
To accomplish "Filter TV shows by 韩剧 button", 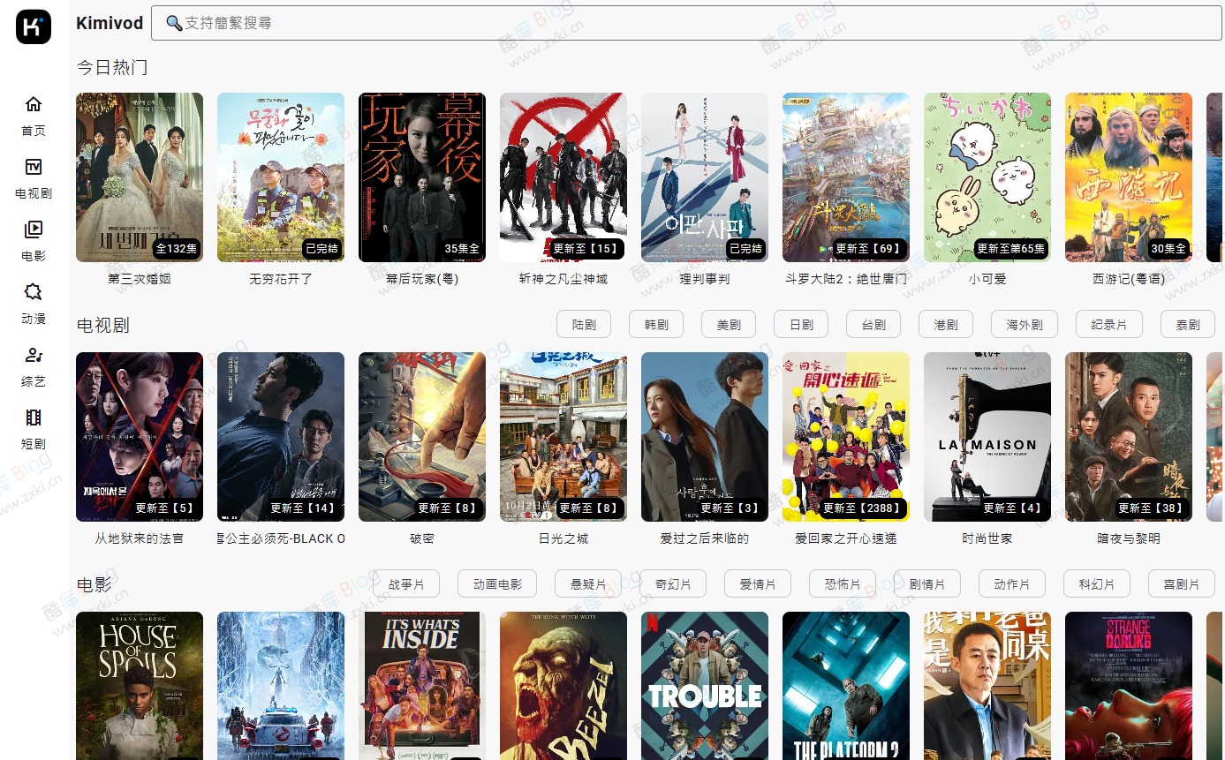I will 656,325.
